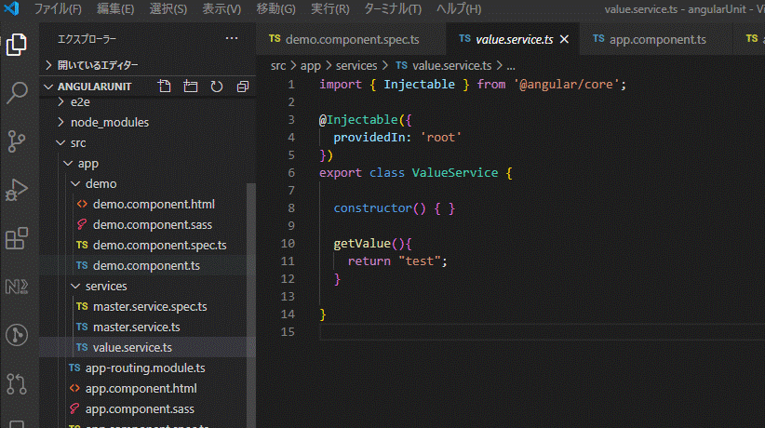Open the Search view icon
The width and height of the screenshot is (765, 428).
[x=17, y=92]
